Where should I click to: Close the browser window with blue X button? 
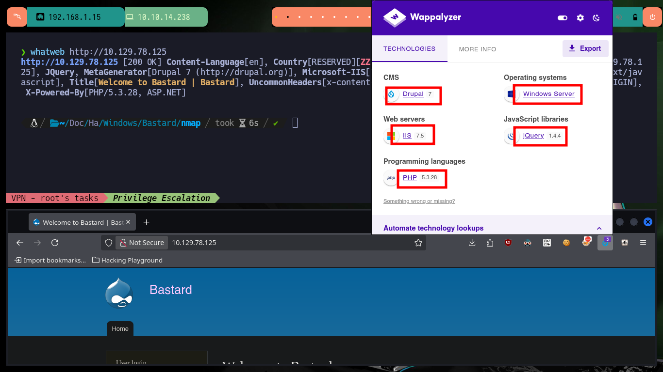click(x=647, y=222)
